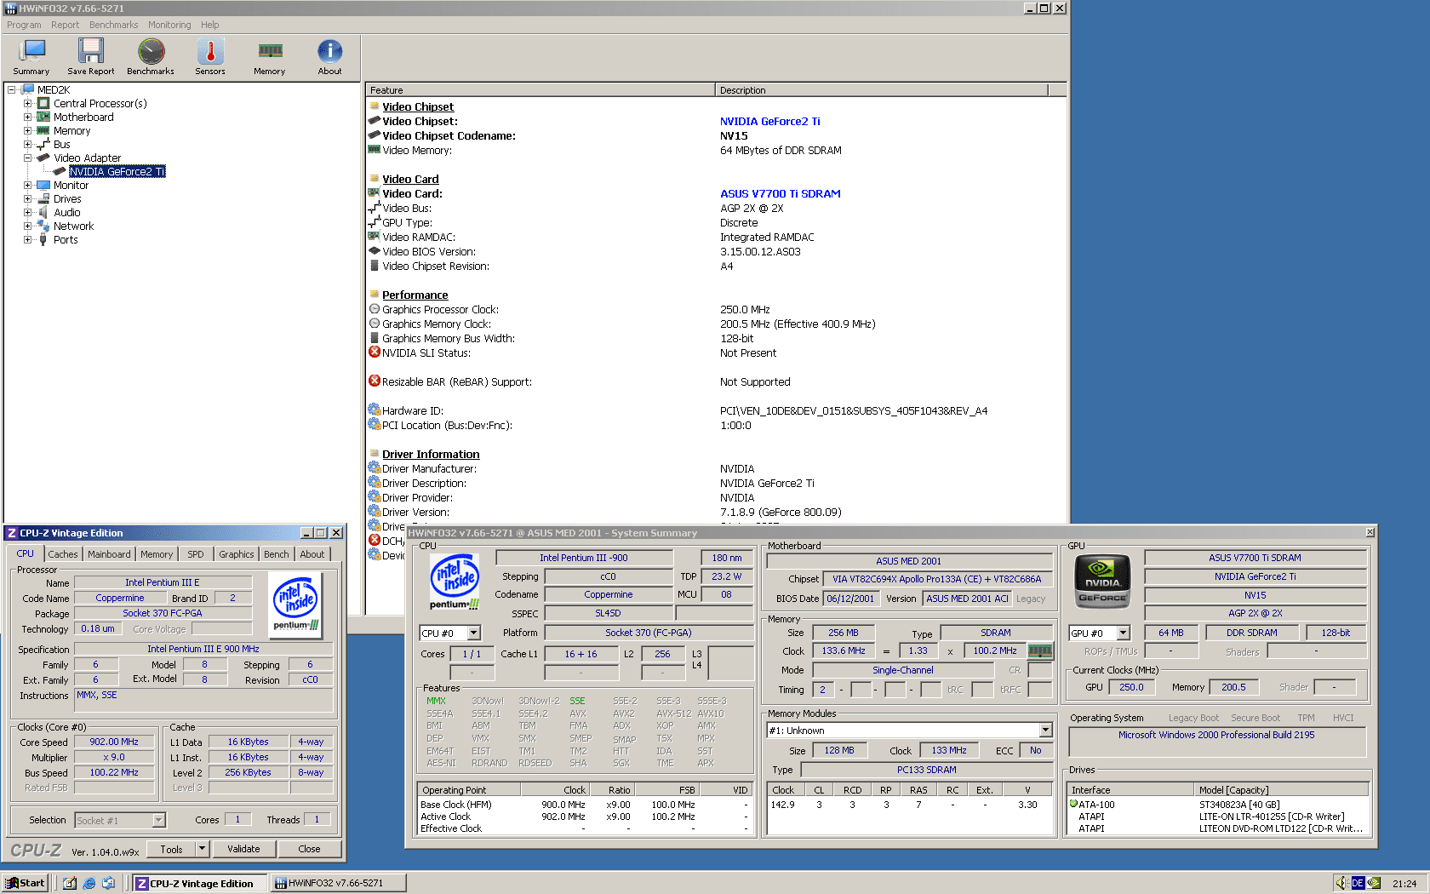Screen dimensions: 1430x894
Task: Expand the Central Processor(s) tree node
Action: (x=27, y=103)
